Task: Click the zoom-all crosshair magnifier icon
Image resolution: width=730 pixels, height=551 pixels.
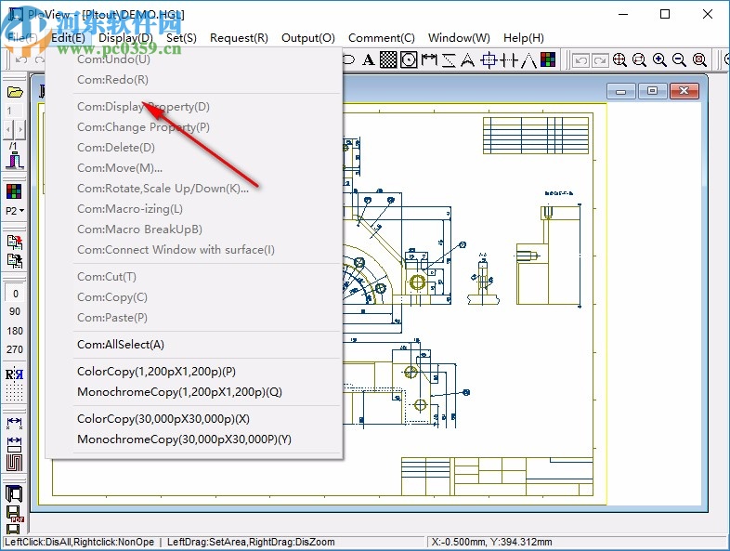Action: tap(619, 60)
